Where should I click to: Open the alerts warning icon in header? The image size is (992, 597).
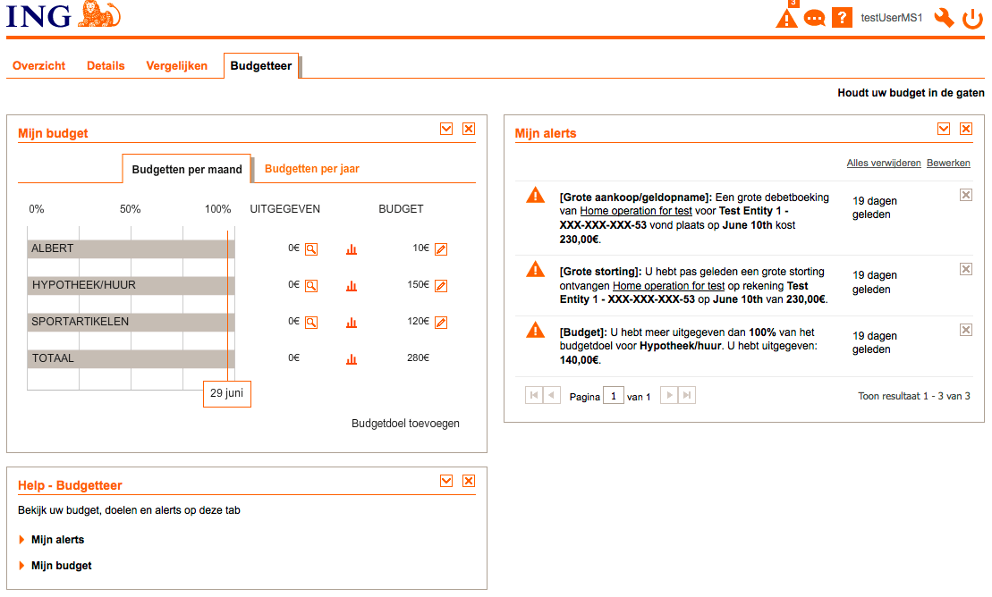click(786, 18)
